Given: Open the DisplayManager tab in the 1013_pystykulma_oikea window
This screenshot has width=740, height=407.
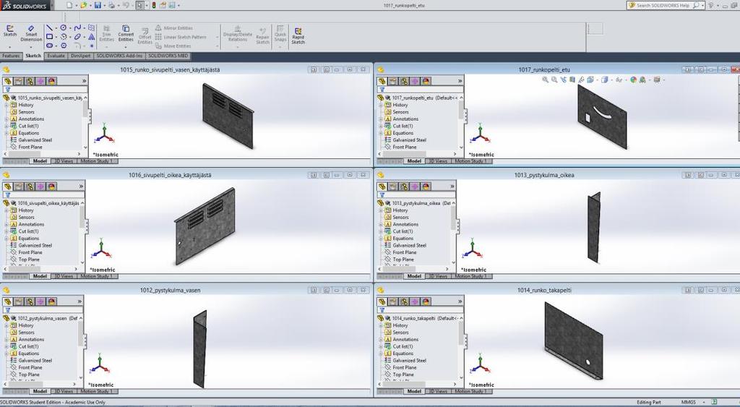Looking at the screenshot, I should 426,187.
